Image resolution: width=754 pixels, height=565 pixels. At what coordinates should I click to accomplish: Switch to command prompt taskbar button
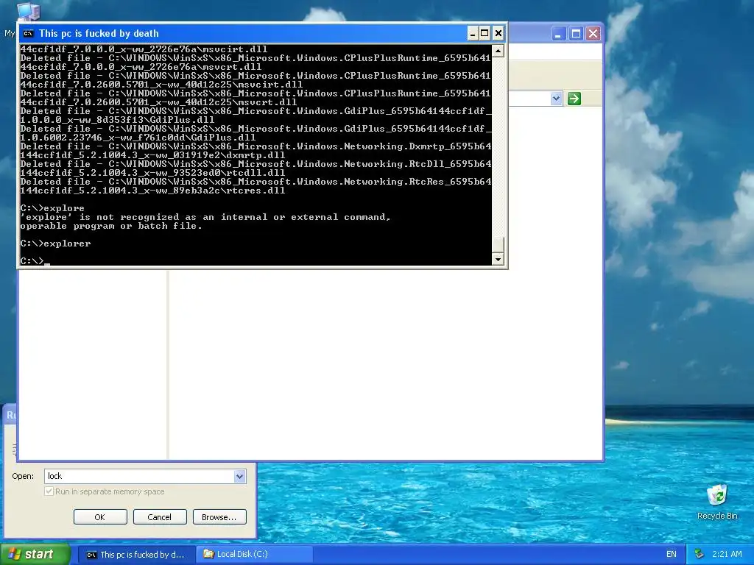tap(136, 555)
